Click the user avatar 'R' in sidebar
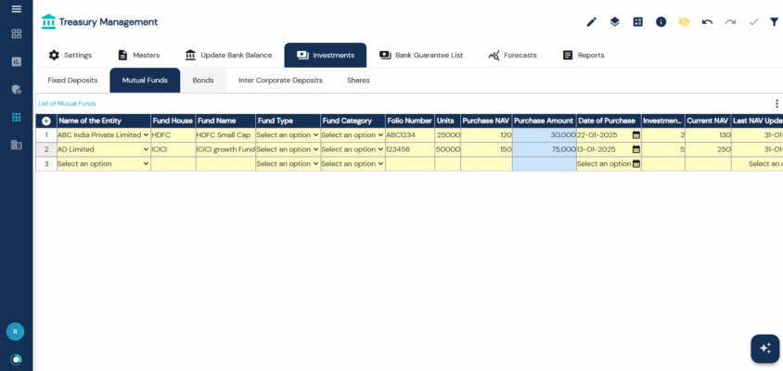Viewport: 783px width, 371px height. tap(16, 331)
